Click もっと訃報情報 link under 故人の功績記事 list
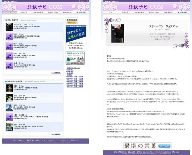 coord(56,134)
